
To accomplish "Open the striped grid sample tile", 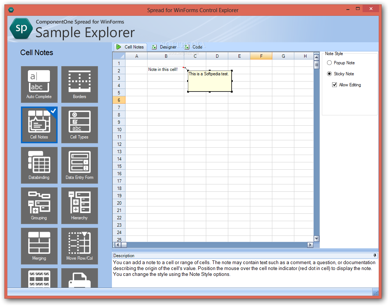I will pos(39,278).
